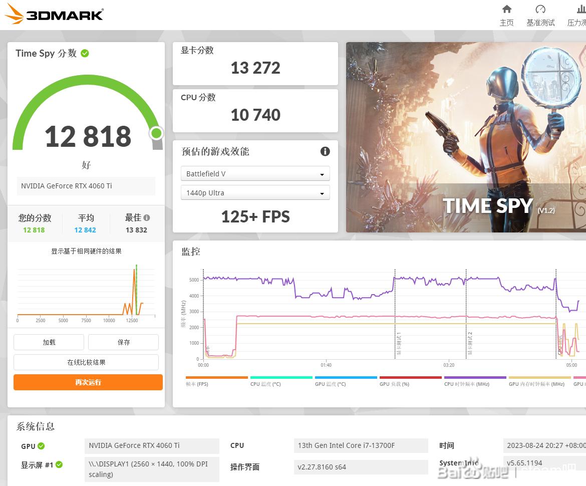Screen dimensions: 586x486
Task: Click the SystemInfo version v5.65.1194
Action: click(x=544, y=463)
